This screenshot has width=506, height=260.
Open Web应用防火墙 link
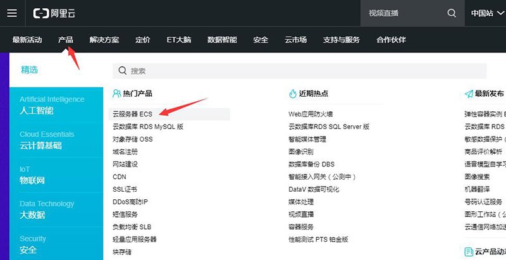click(x=311, y=115)
